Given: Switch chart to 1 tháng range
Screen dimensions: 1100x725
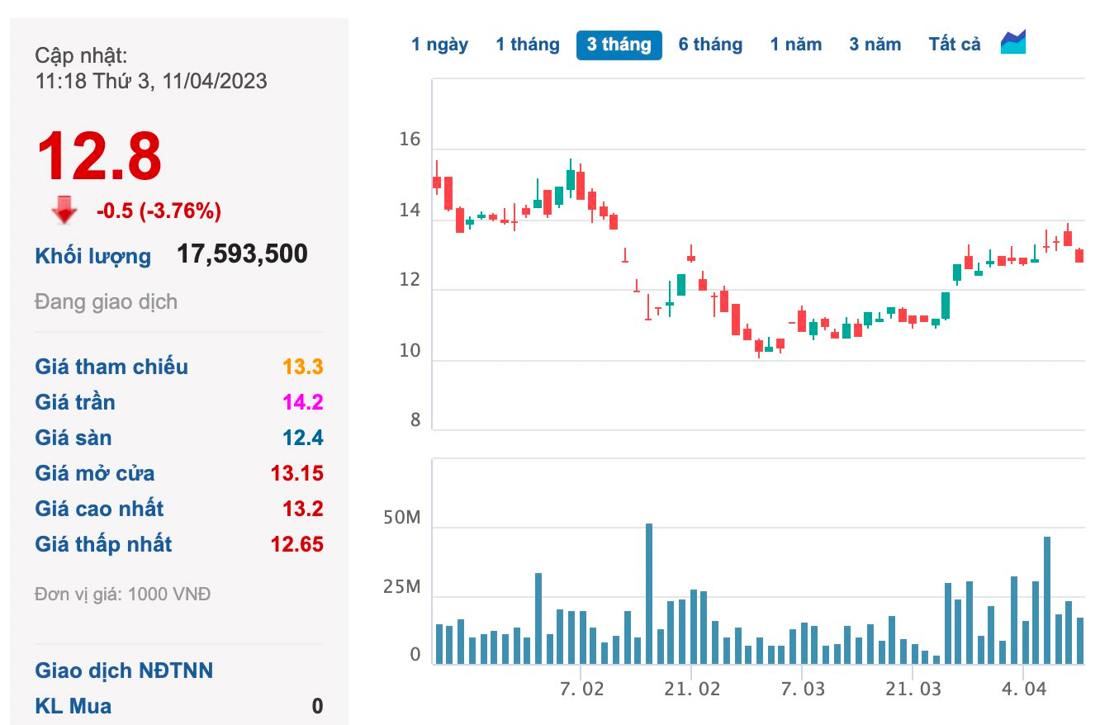Looking at the screenshot, I should coord(528,45).
